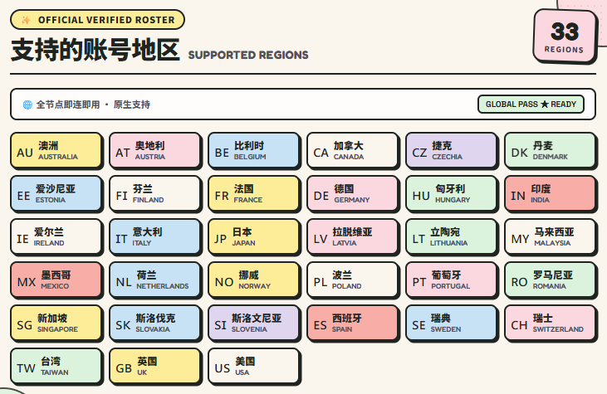
Task: Open the Finland 芬兰 card
Action: (x=154, y=193)
